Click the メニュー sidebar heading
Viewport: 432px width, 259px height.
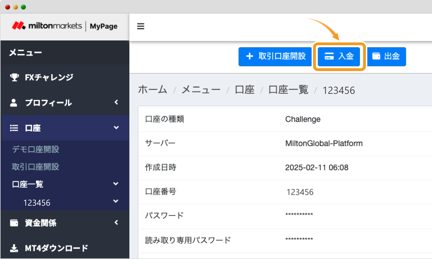[x=25, y=53]
